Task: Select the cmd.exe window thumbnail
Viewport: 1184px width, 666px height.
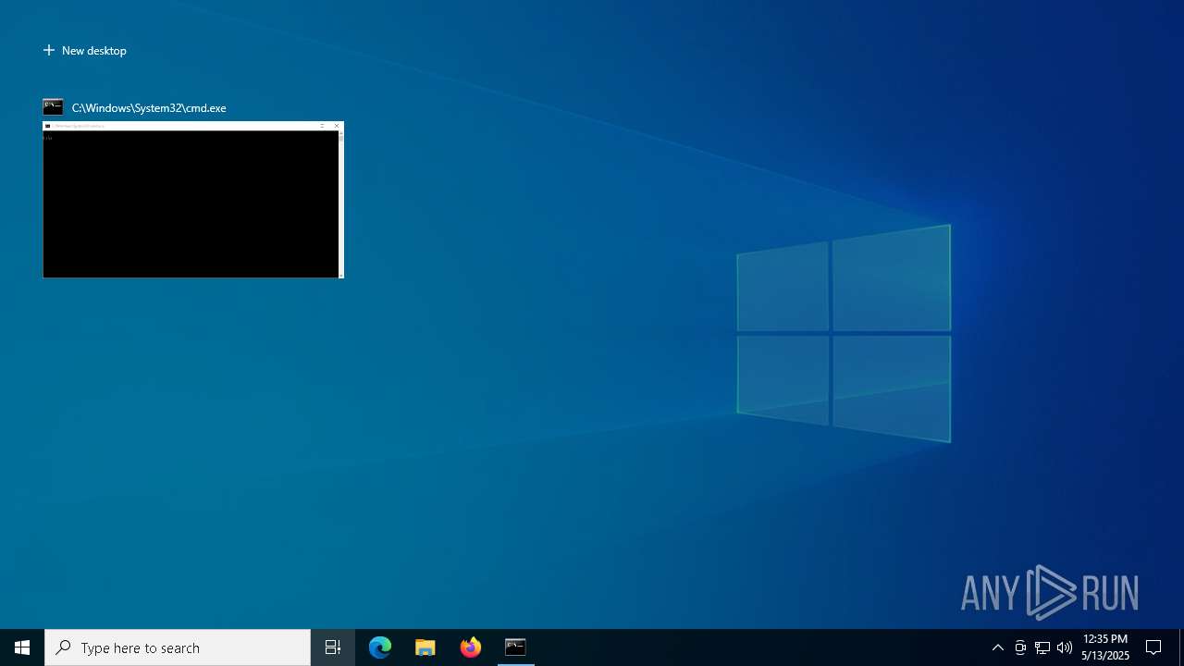Action: coord(193,200)
